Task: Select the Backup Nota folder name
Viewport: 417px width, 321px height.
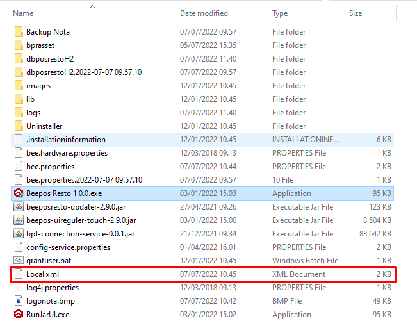Action: pos(48,32)
